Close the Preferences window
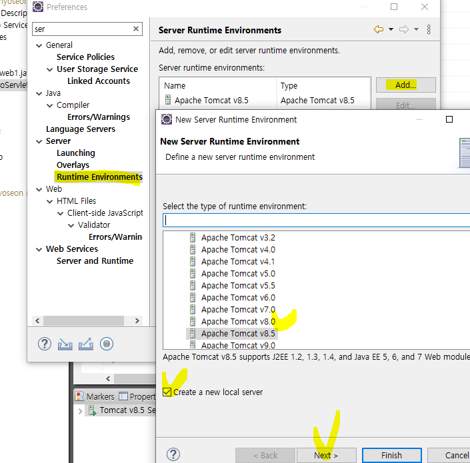 point(425,7)
